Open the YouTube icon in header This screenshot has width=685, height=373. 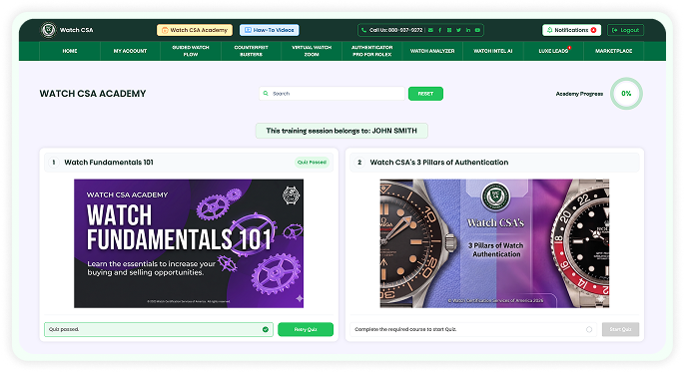click(x=477, y=30)
